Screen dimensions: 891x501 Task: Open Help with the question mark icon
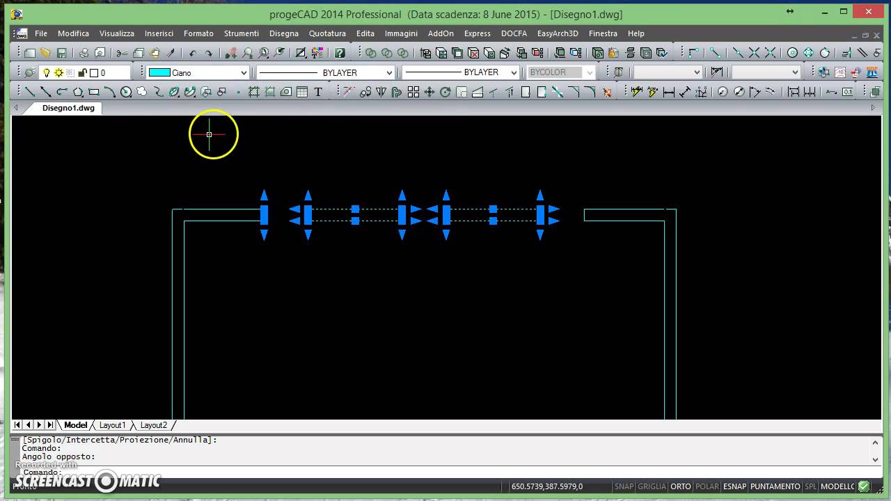coord(340,53)
